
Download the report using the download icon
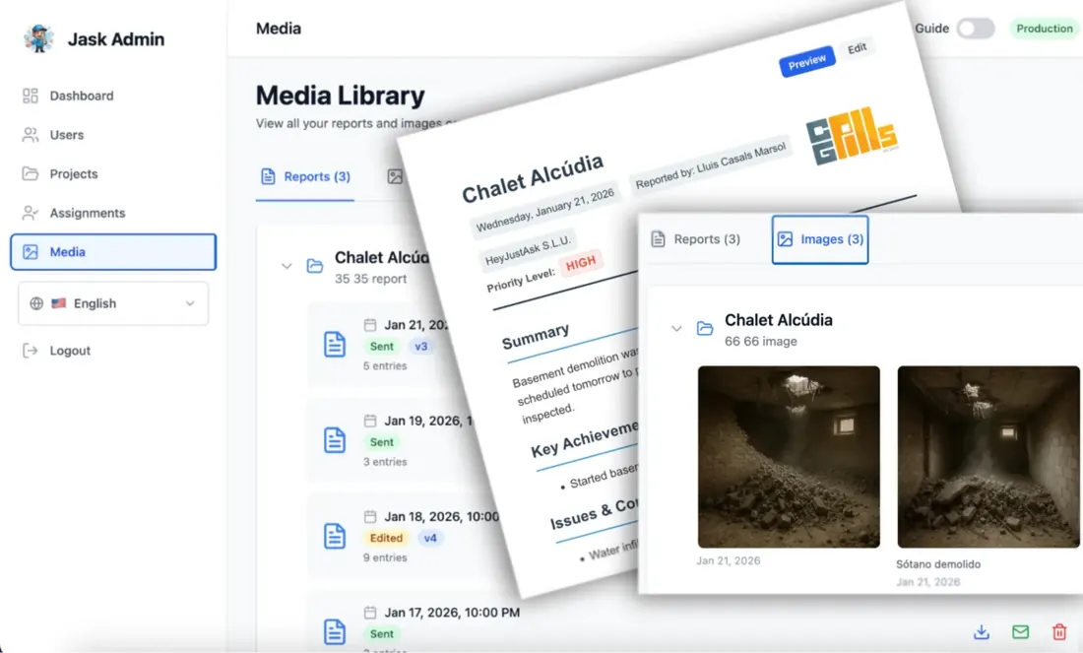click(982, 631)
